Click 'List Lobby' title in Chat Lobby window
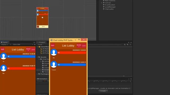 [68, 46]
